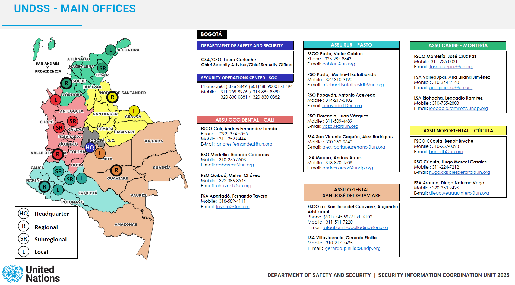Open the gerardo.pinilla@undp.org email link
The width and height of the screenshot is (515, 285).
tap(353, 248)
